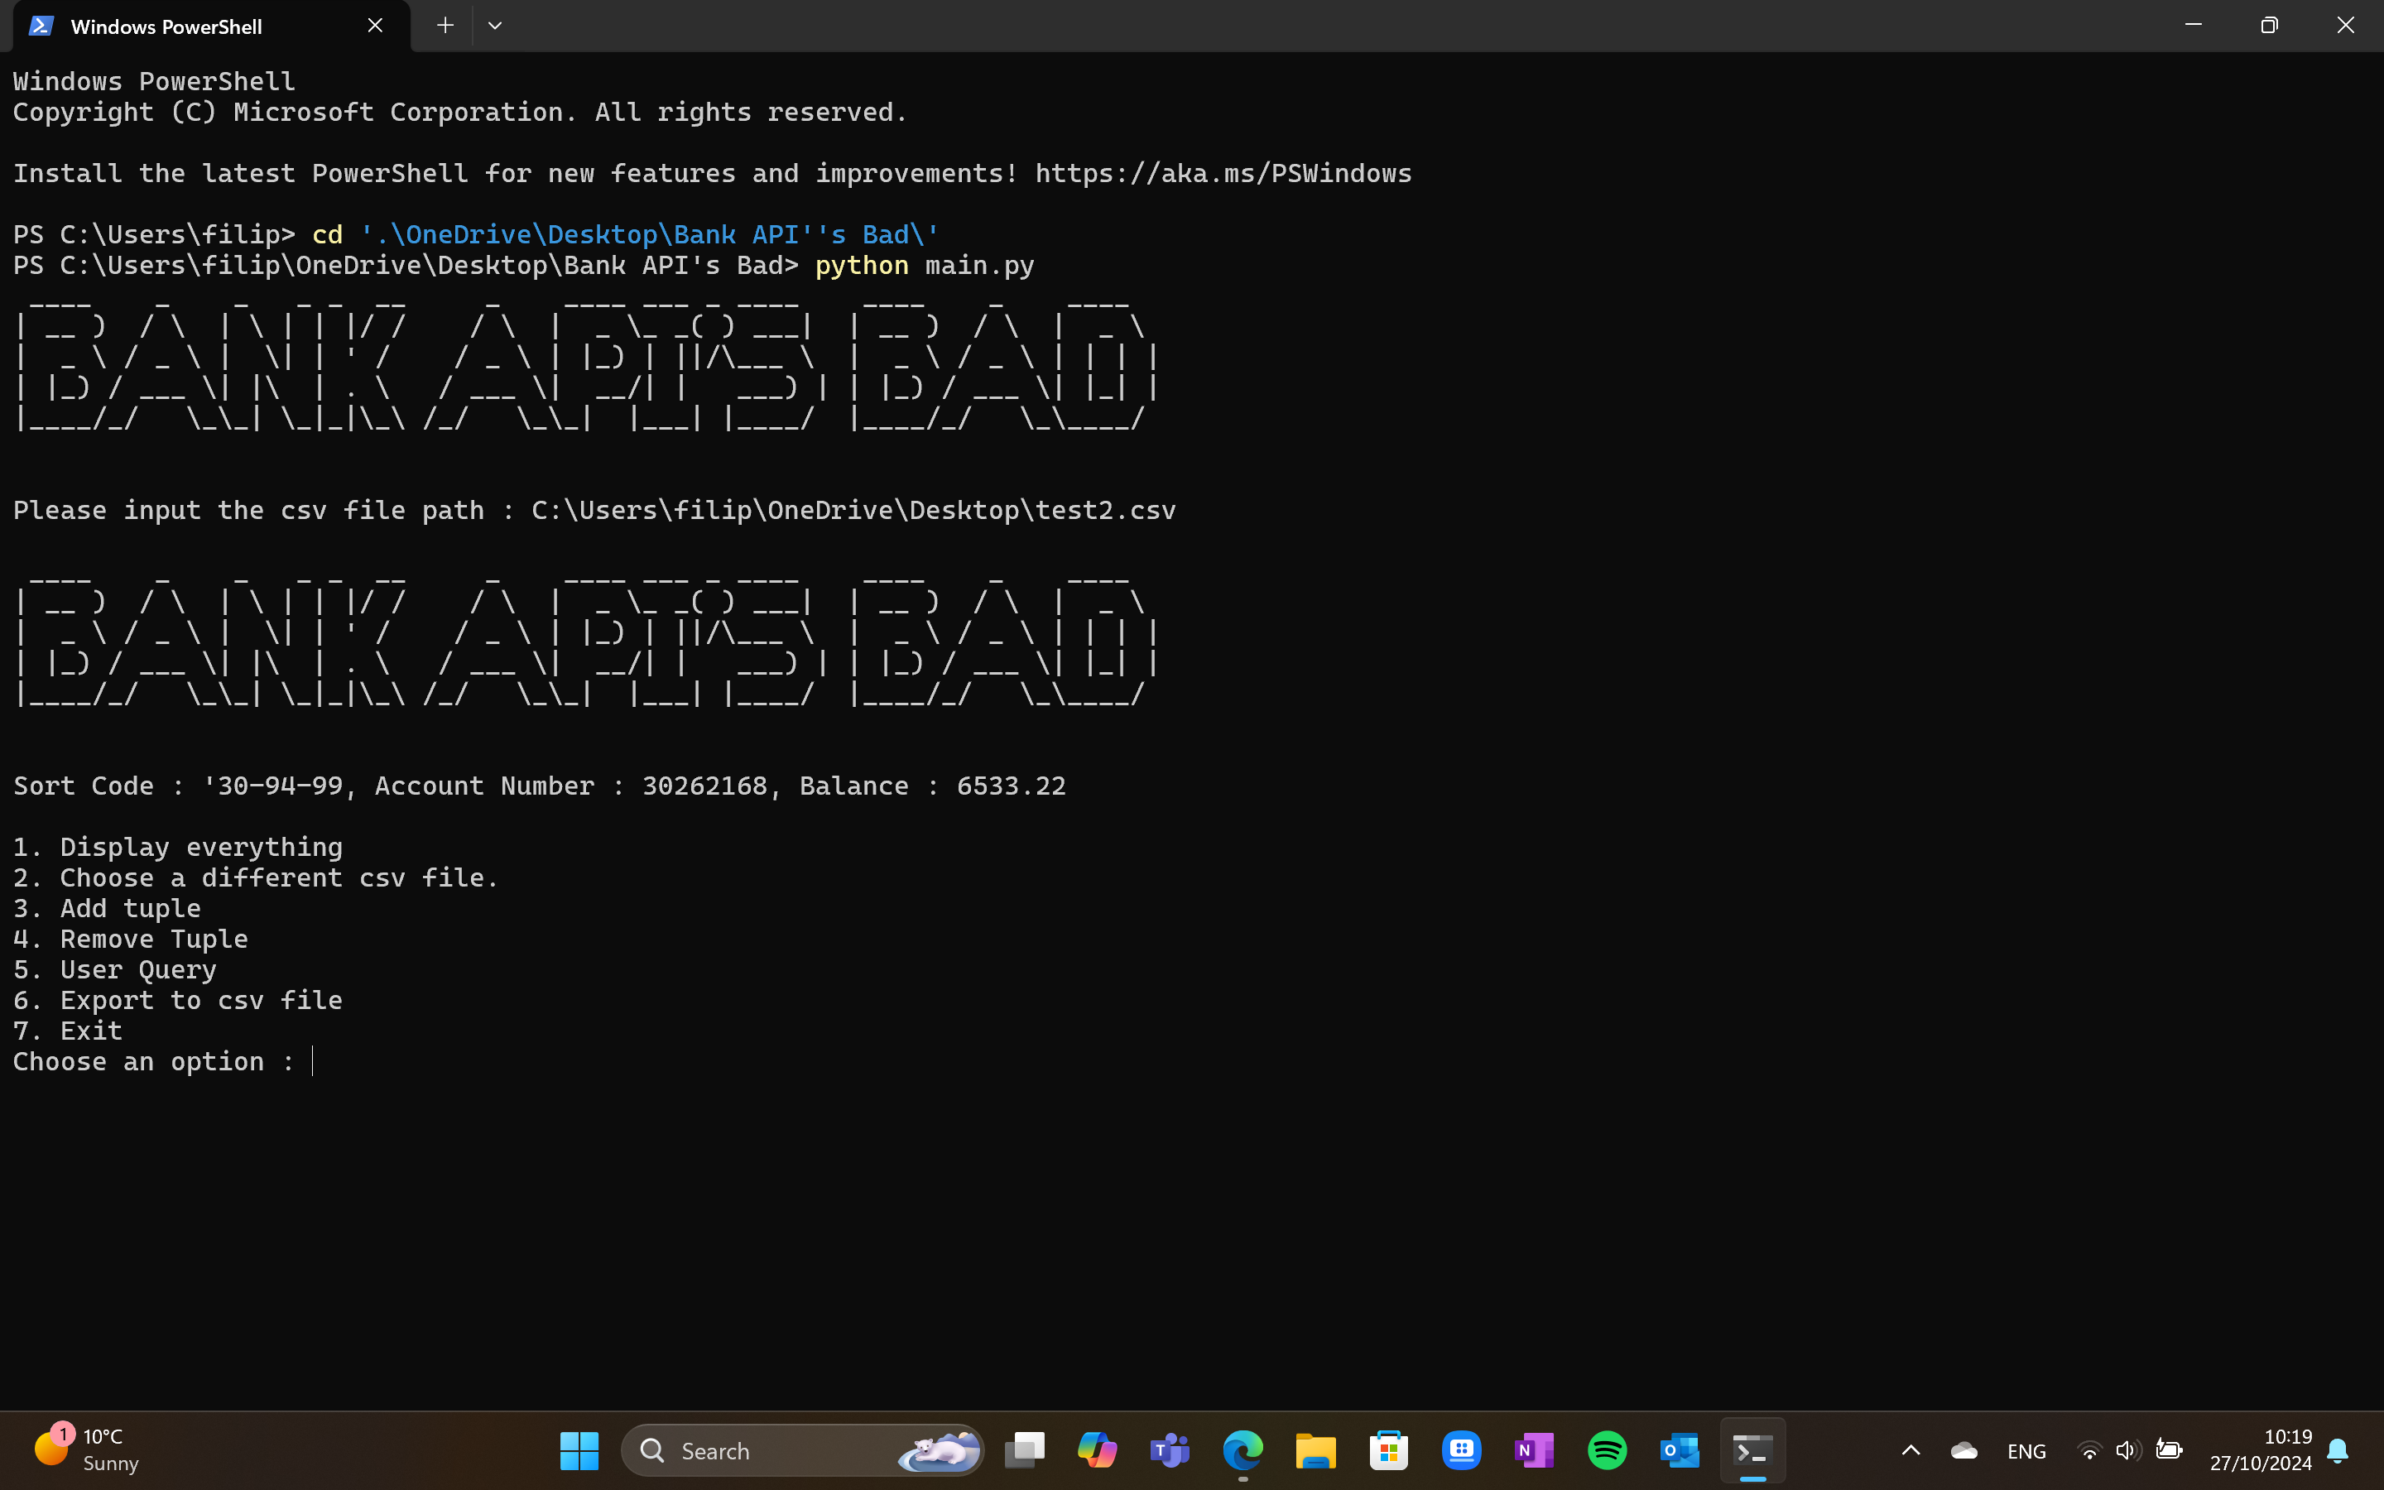
Task: Close the Windows PowerShell tab
Action: pyautogui.click(x=375, y=26)
